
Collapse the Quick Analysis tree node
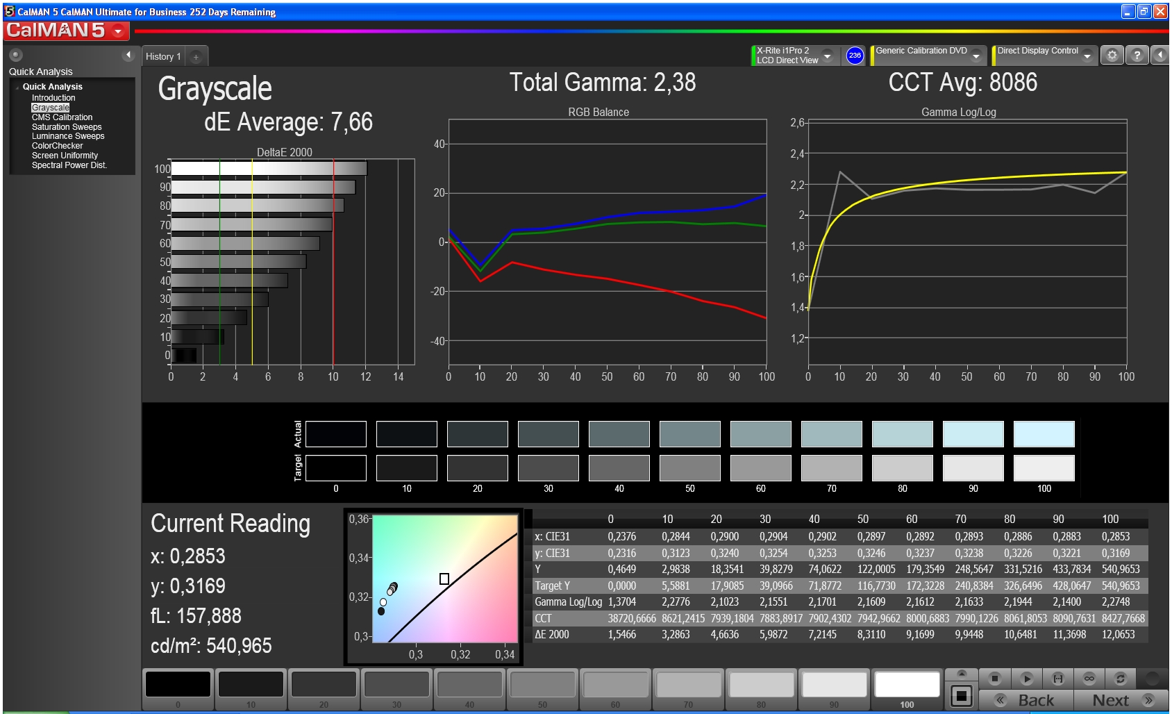17,87
